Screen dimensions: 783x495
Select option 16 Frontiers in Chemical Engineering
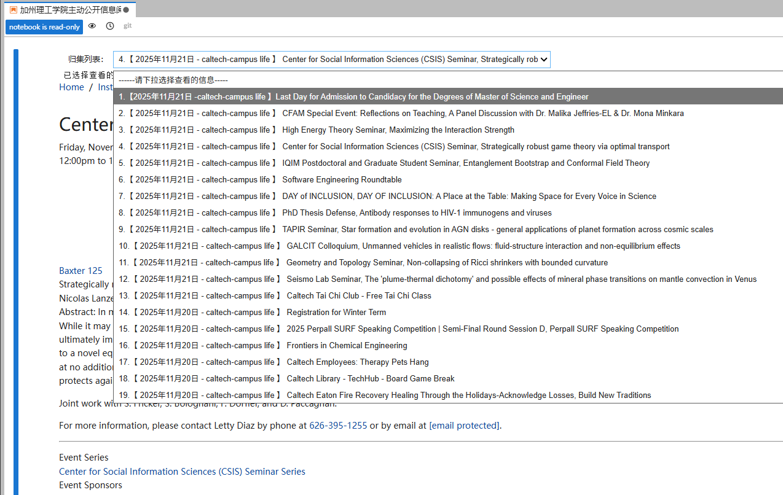click(x=448, y=345)
